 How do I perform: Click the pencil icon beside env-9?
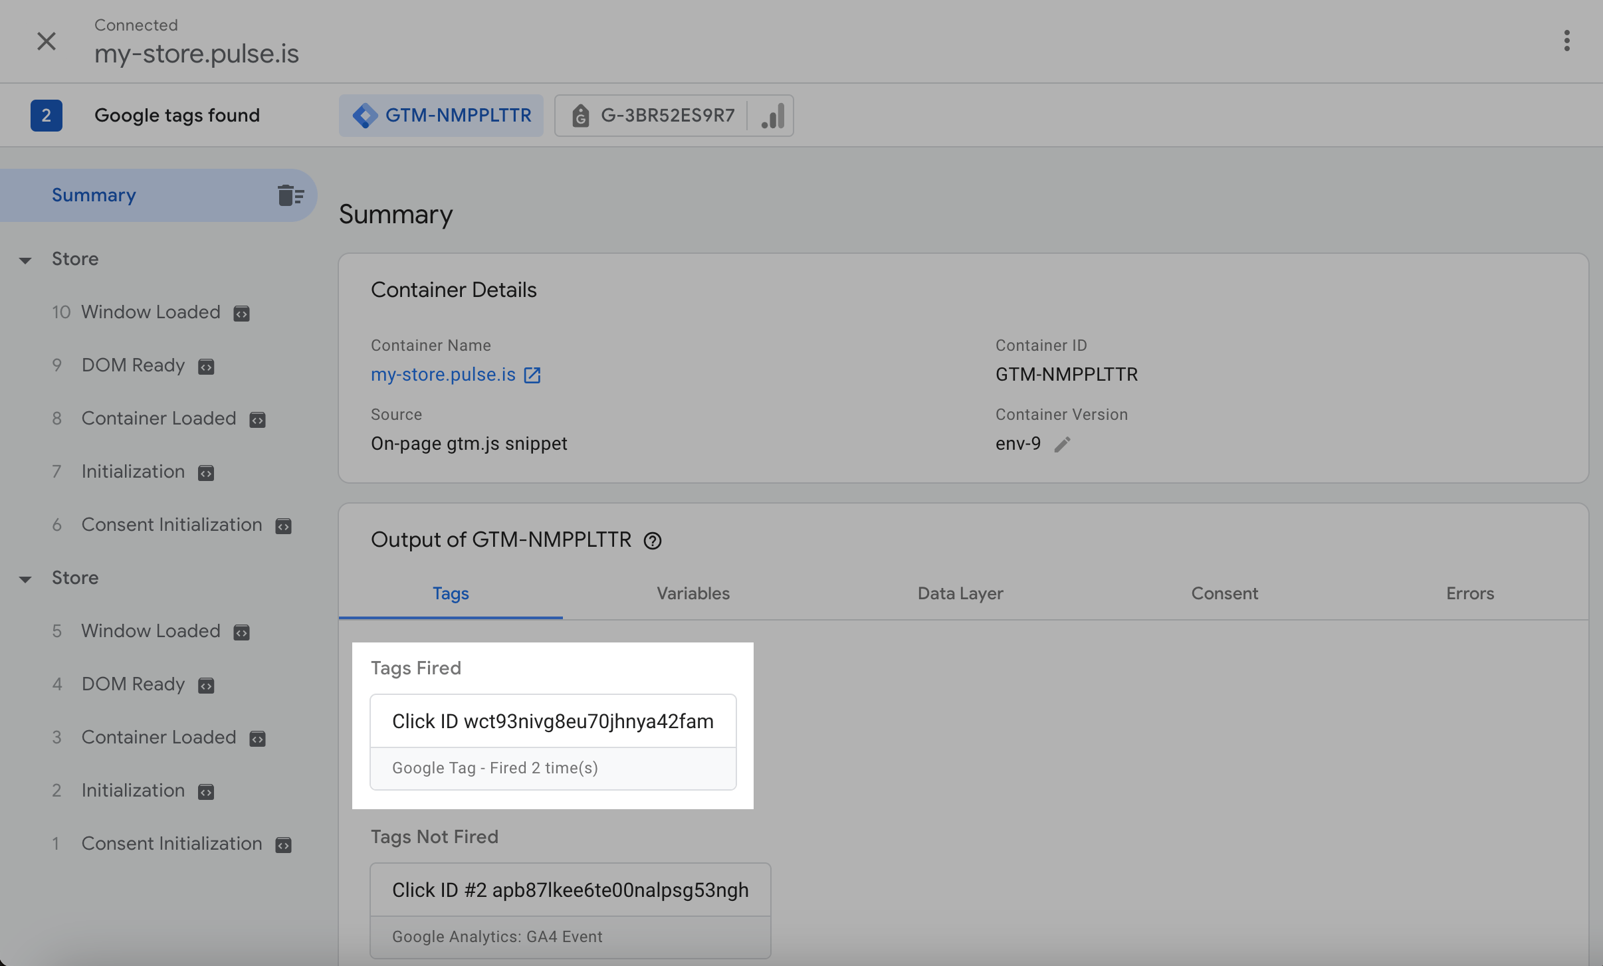click(1062, 444)
